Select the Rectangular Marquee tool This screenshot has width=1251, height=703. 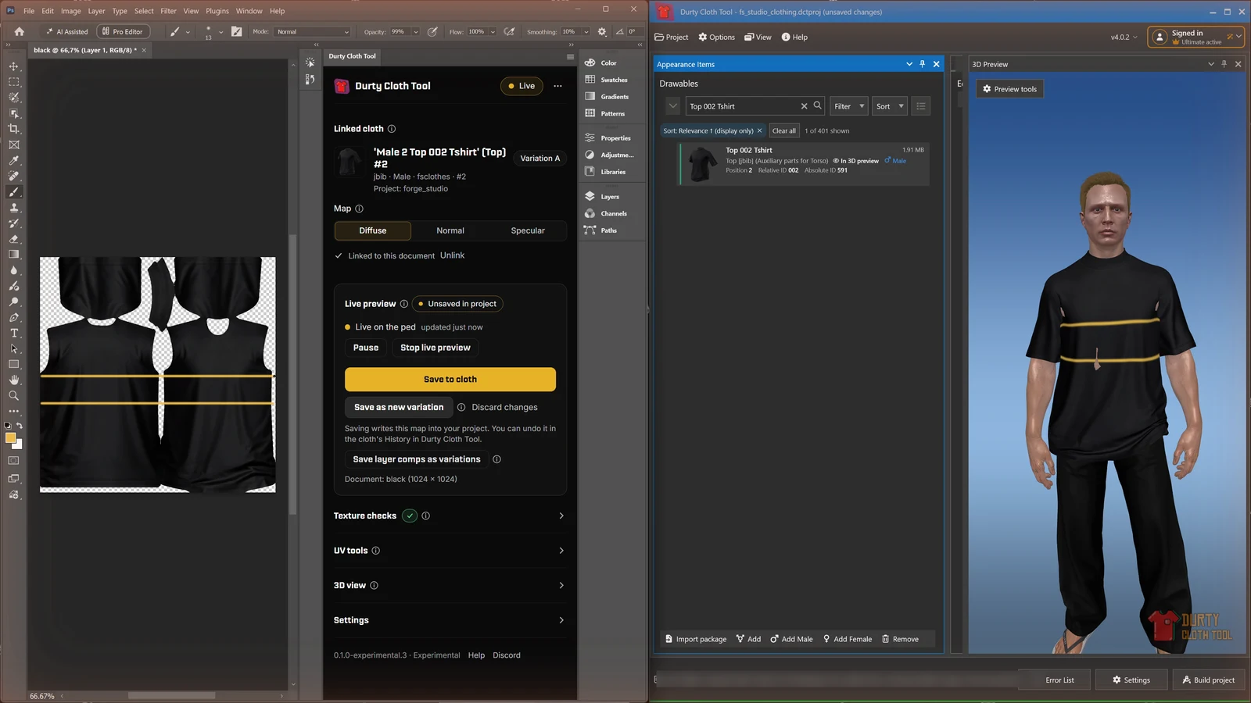[x=13, y=82]
